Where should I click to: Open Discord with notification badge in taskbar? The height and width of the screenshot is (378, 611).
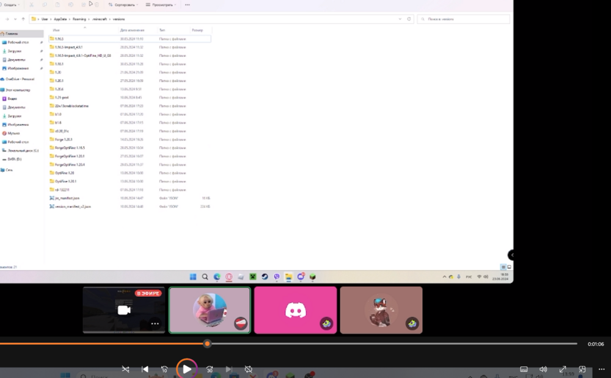coord(301,277)
